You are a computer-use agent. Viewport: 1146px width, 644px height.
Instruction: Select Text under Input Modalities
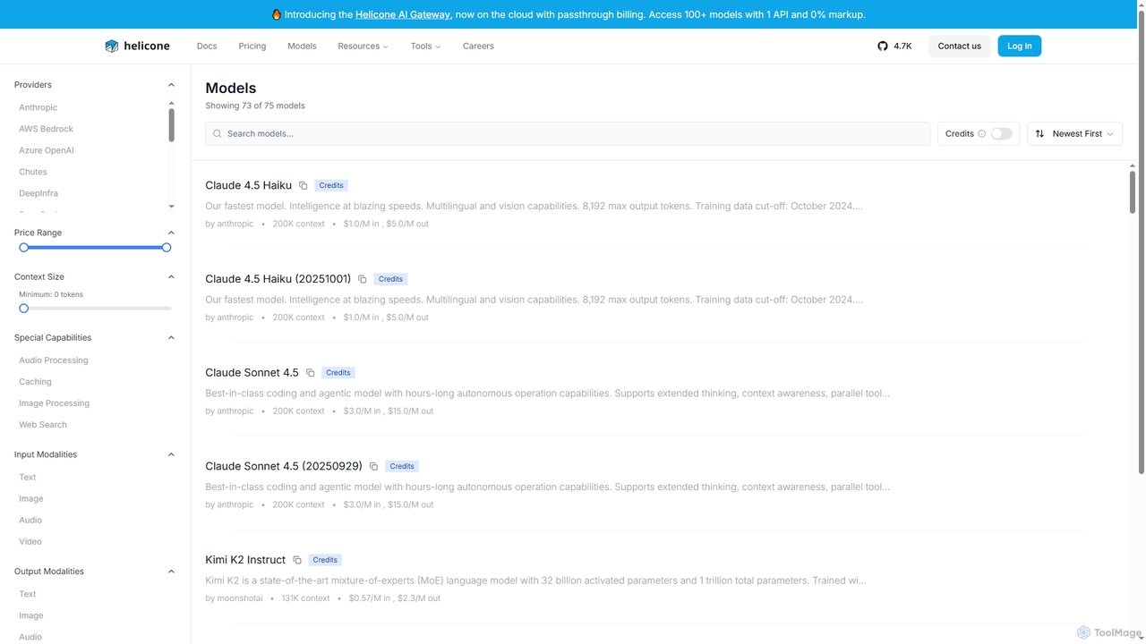(x=28, y=477)
